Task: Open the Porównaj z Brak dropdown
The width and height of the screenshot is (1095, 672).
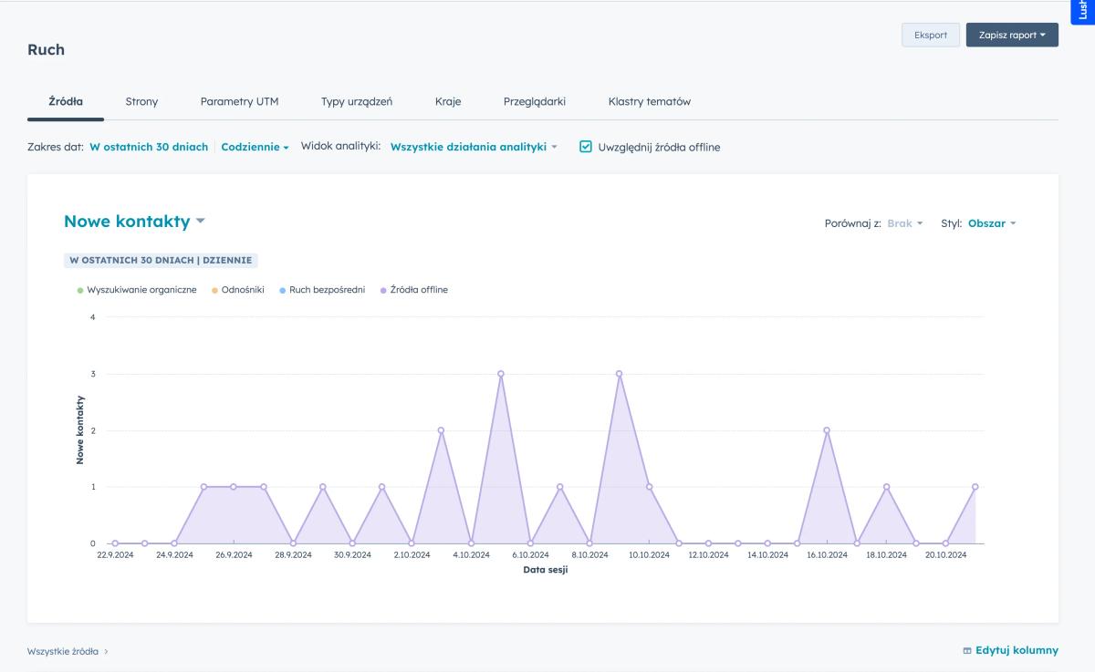Action: 905,223
